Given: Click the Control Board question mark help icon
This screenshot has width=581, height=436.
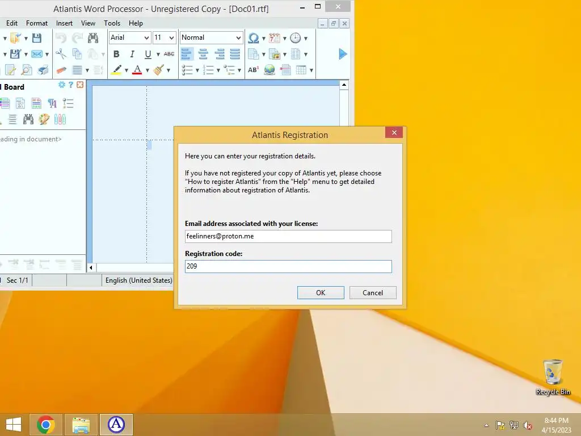Looking at the screenshot, I should [x=71, y=85].
